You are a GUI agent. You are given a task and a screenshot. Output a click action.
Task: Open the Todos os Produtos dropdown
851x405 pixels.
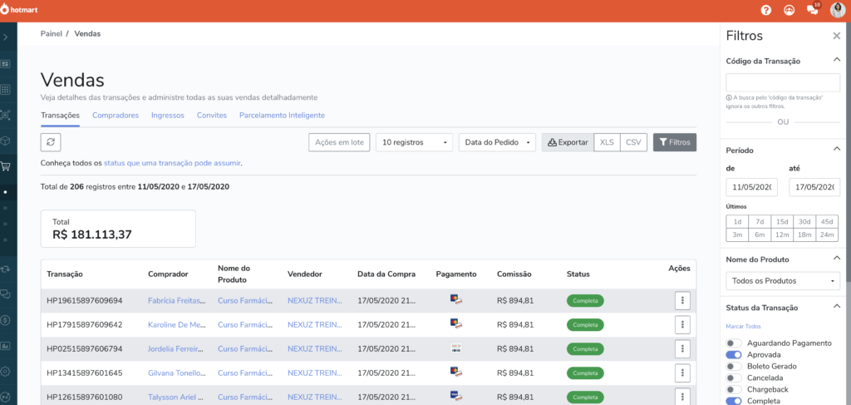pyautogui.click(x=783, y=280)
